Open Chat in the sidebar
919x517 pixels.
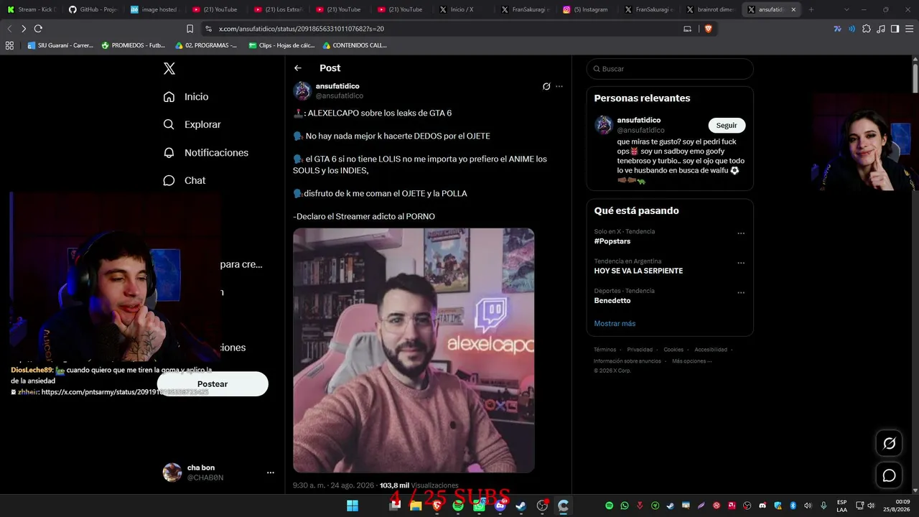click(x=185, y=180)
